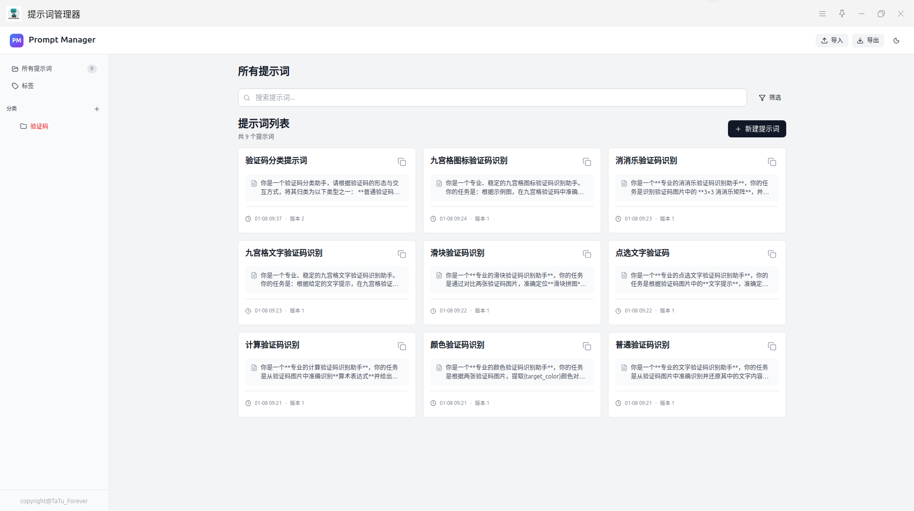Screen dimensions: 914x511
Task: Open the 筛选 filter options
Action: tap(770, 98)
